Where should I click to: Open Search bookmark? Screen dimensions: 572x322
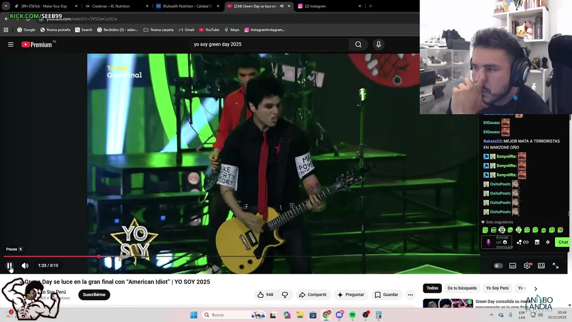83,30
